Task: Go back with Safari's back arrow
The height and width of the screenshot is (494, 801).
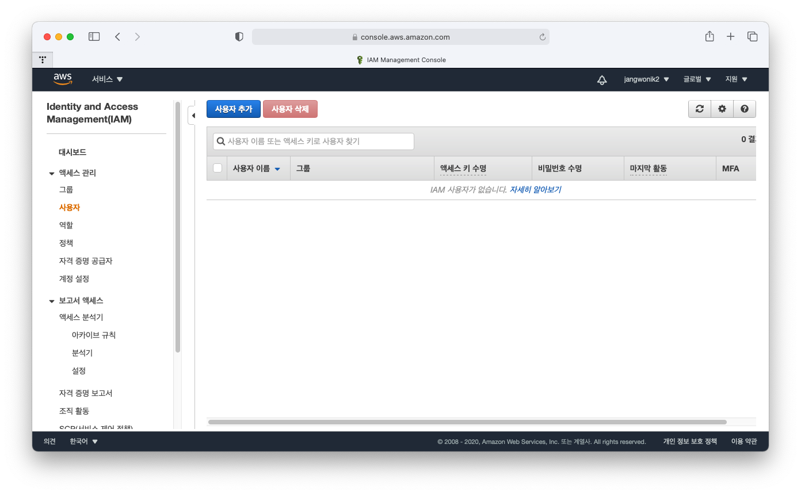Action: pos(117,37)
